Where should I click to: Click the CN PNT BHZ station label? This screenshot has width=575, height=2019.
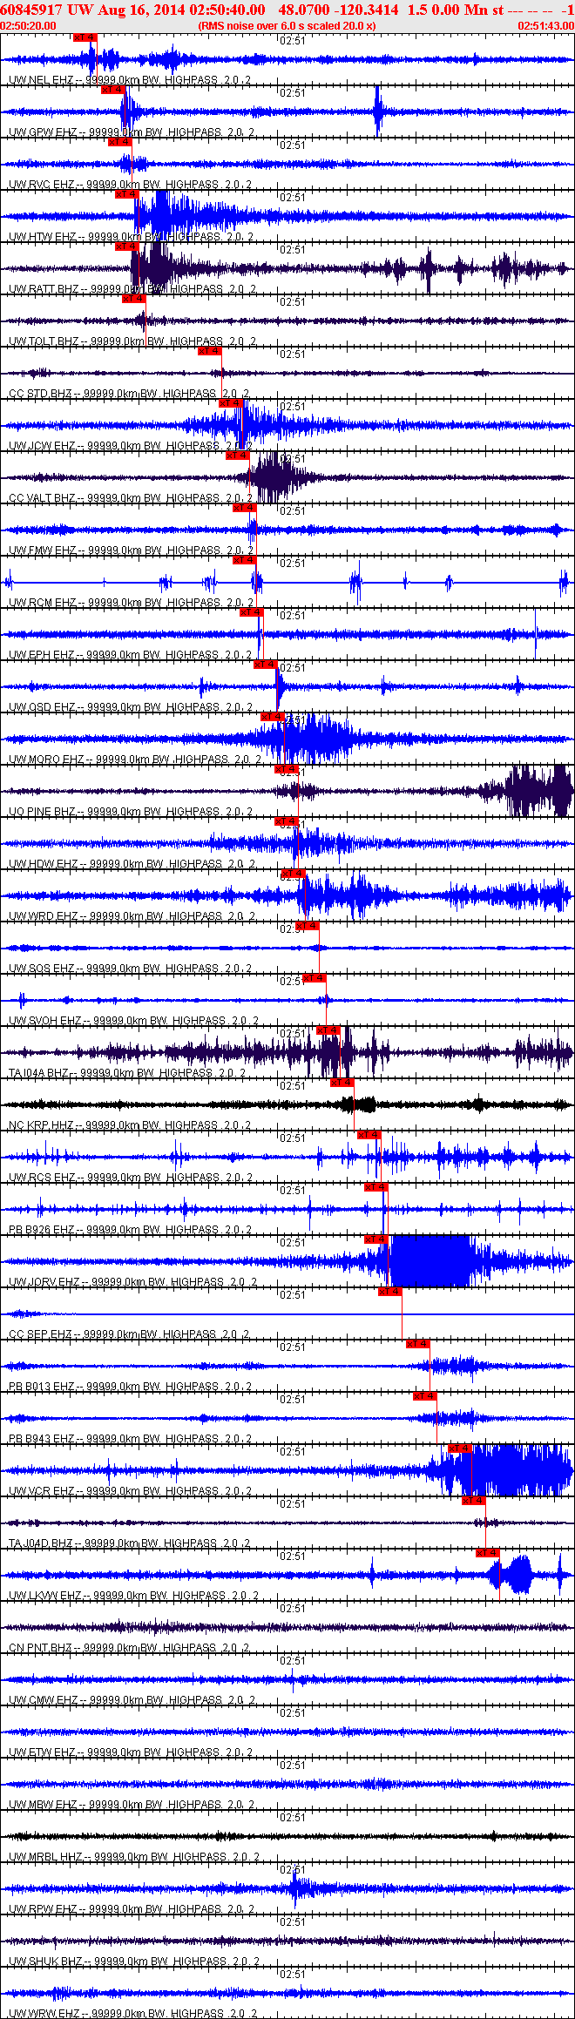coord(40,1648)
